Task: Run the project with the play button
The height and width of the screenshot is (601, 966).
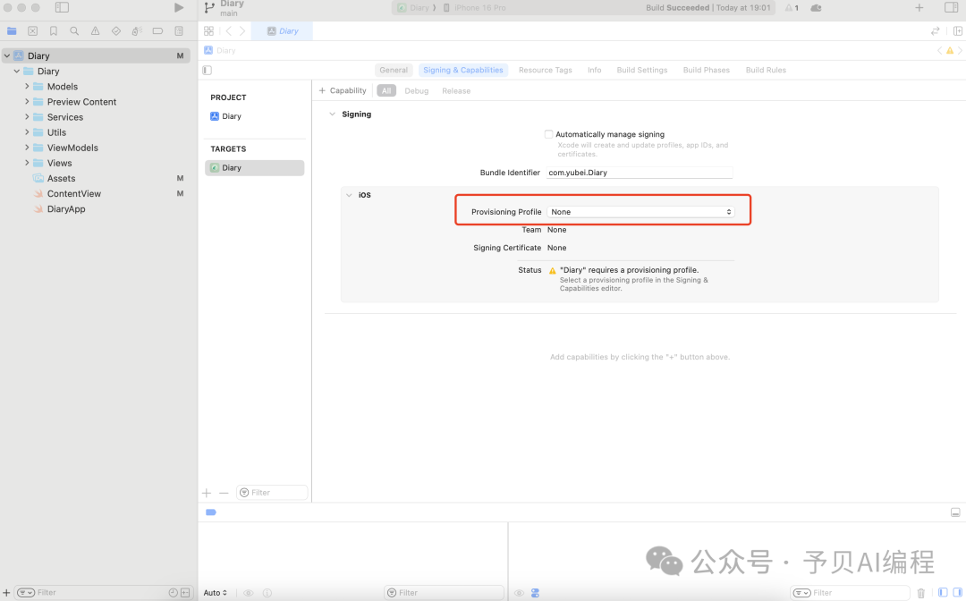Action: point(179,8)
